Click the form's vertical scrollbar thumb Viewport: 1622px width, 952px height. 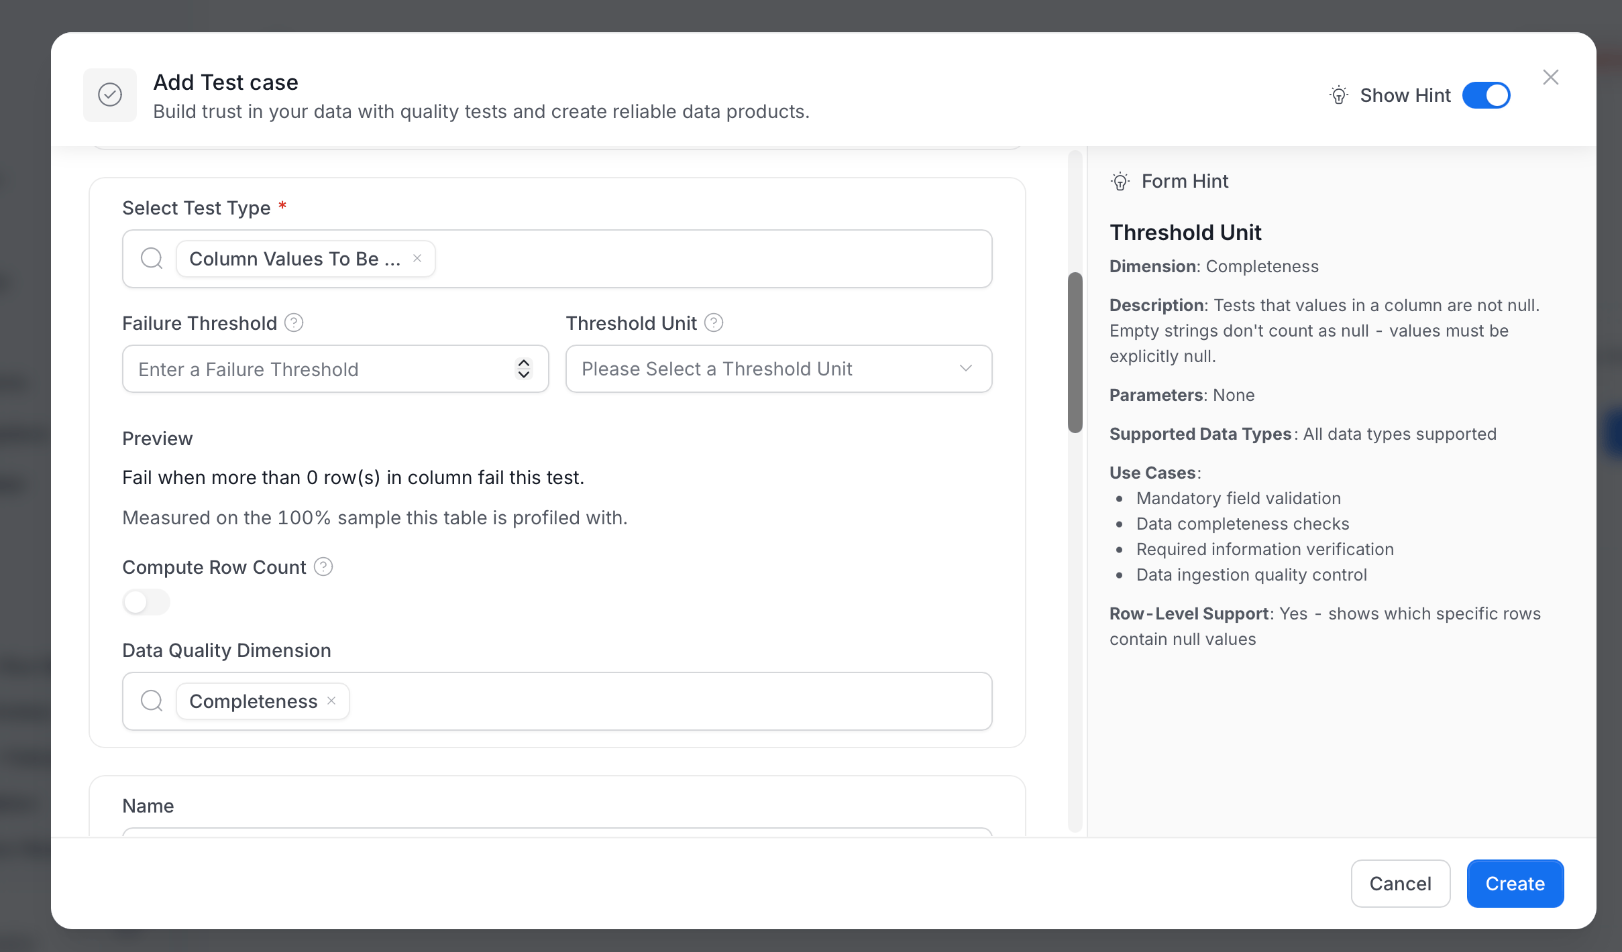point(1075,353)
